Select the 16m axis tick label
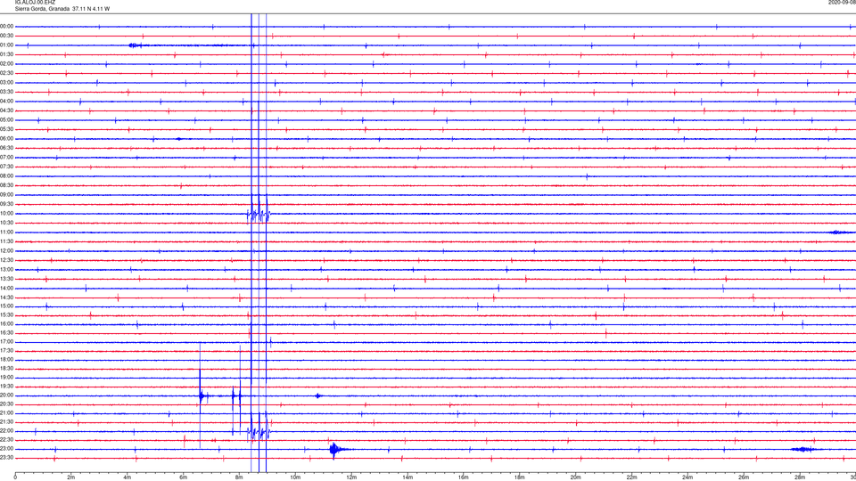856x481 pixels. point(464,477)
